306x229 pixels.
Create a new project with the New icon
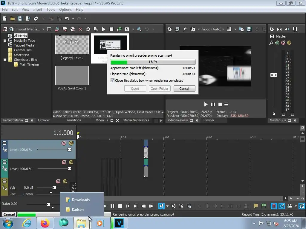coord(5,18)
